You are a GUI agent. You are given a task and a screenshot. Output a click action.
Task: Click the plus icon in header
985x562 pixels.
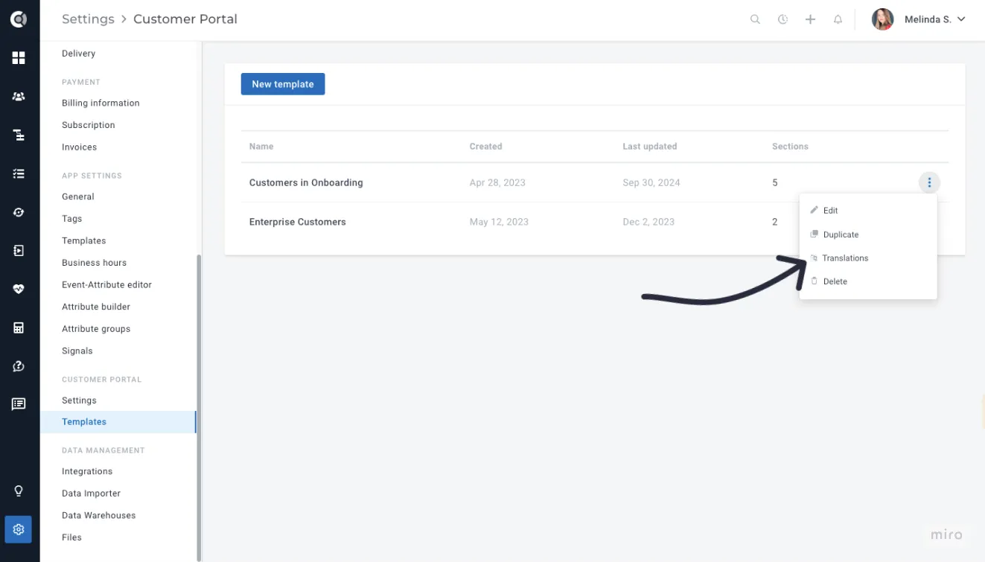pyautogui.click(x=810, y=19)
